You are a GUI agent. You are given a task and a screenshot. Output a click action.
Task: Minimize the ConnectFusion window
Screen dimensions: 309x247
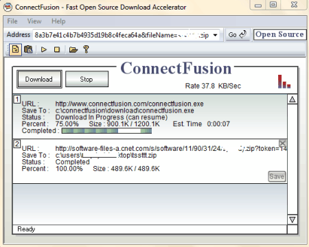[258, 5]
